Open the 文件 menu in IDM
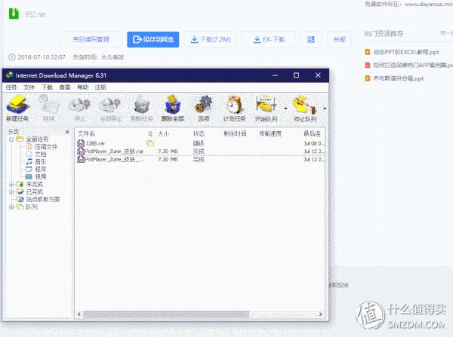This screenshot has width=453, height=337. point(29,87)
